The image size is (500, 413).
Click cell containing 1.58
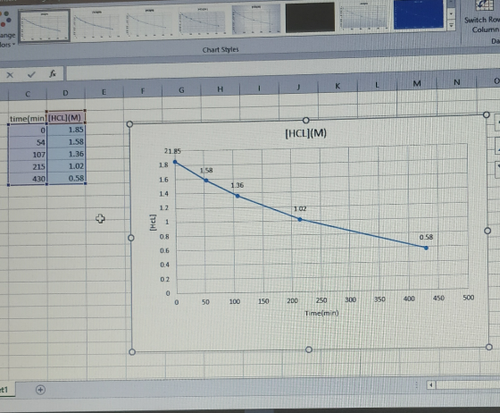click(66, 142)
